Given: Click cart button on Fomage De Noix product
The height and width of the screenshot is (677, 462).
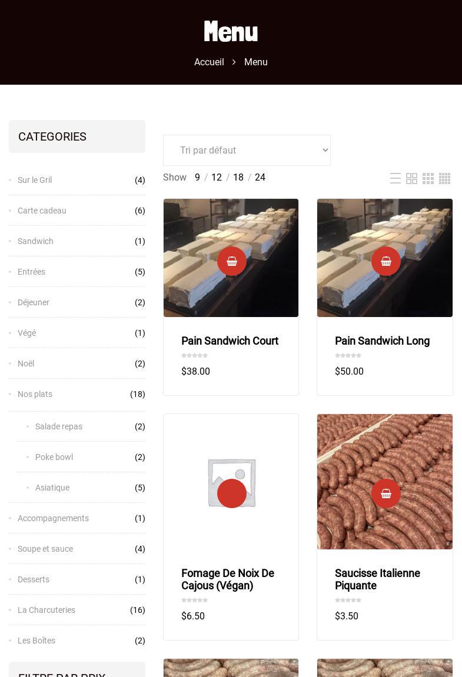Looking at the screenshot, I should [232, 493].
